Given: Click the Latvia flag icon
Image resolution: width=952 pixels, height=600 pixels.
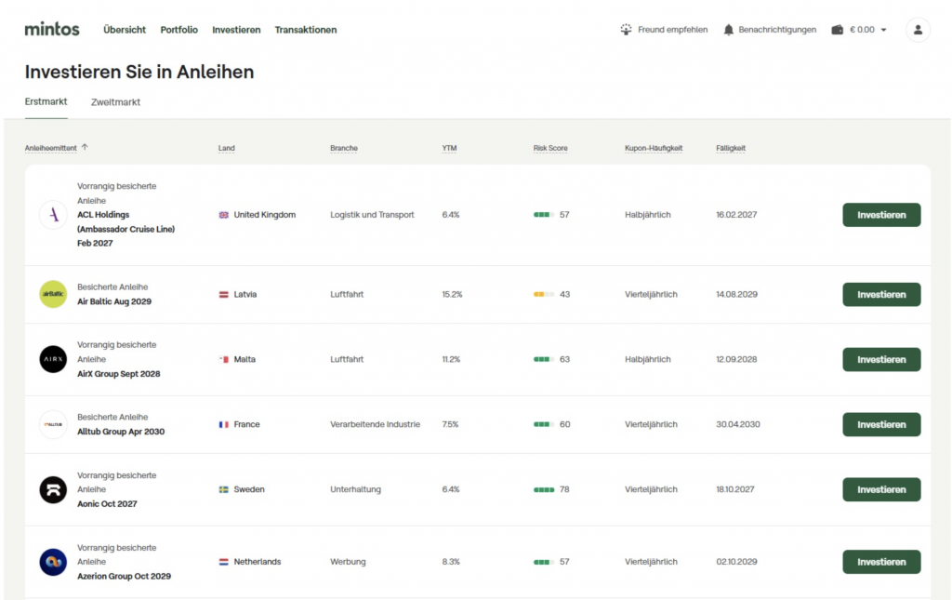Looking at the screenshot, I should (223, 295).
